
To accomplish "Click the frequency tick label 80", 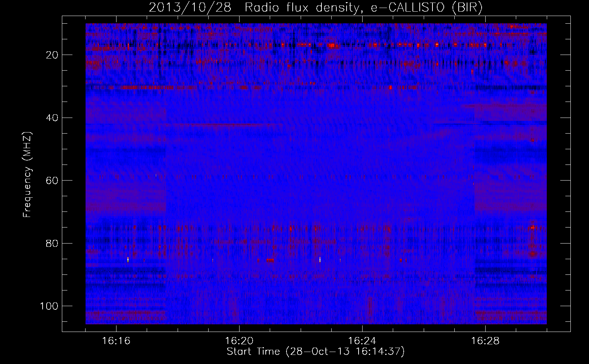I will click(x=52, y=243).
